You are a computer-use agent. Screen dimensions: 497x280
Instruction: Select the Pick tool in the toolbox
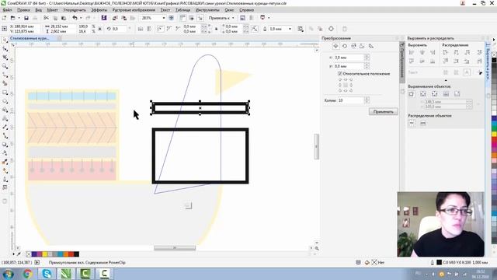5,40
